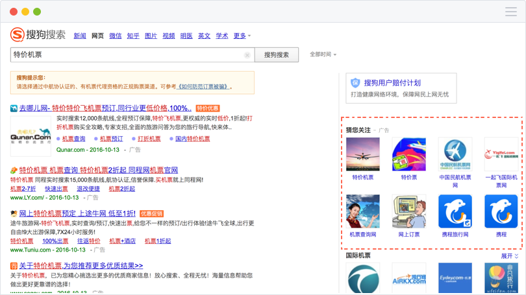Viewport: 526px width, 295px height.
Task: Switch to the 图片 search tab
Action: pos(151,36)
